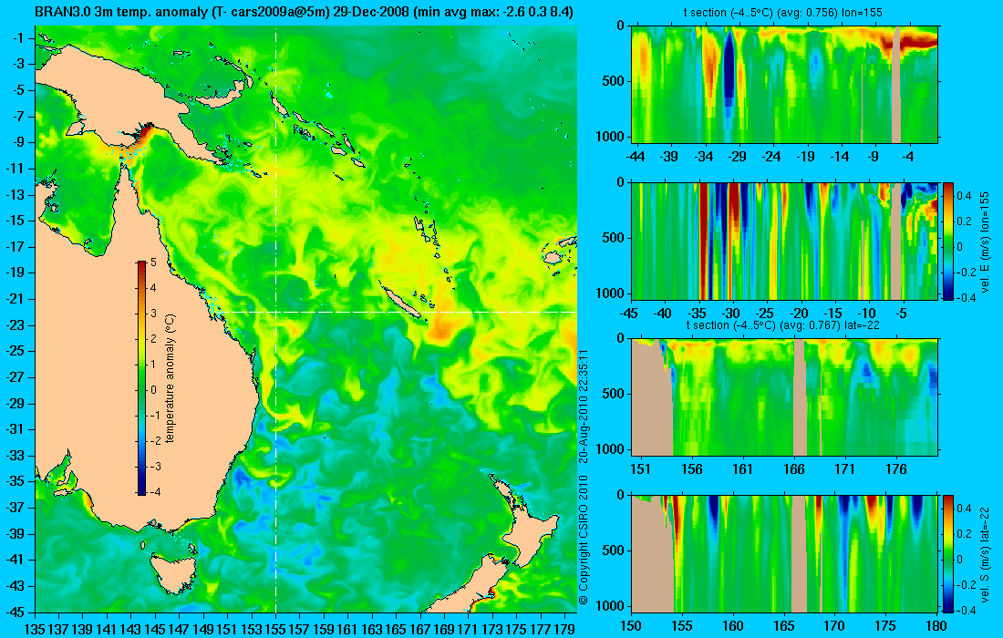1003x638 pixels.
Task: Click the '167' longitude tick label
Action: pyautogui.click(x=419, y=629)
